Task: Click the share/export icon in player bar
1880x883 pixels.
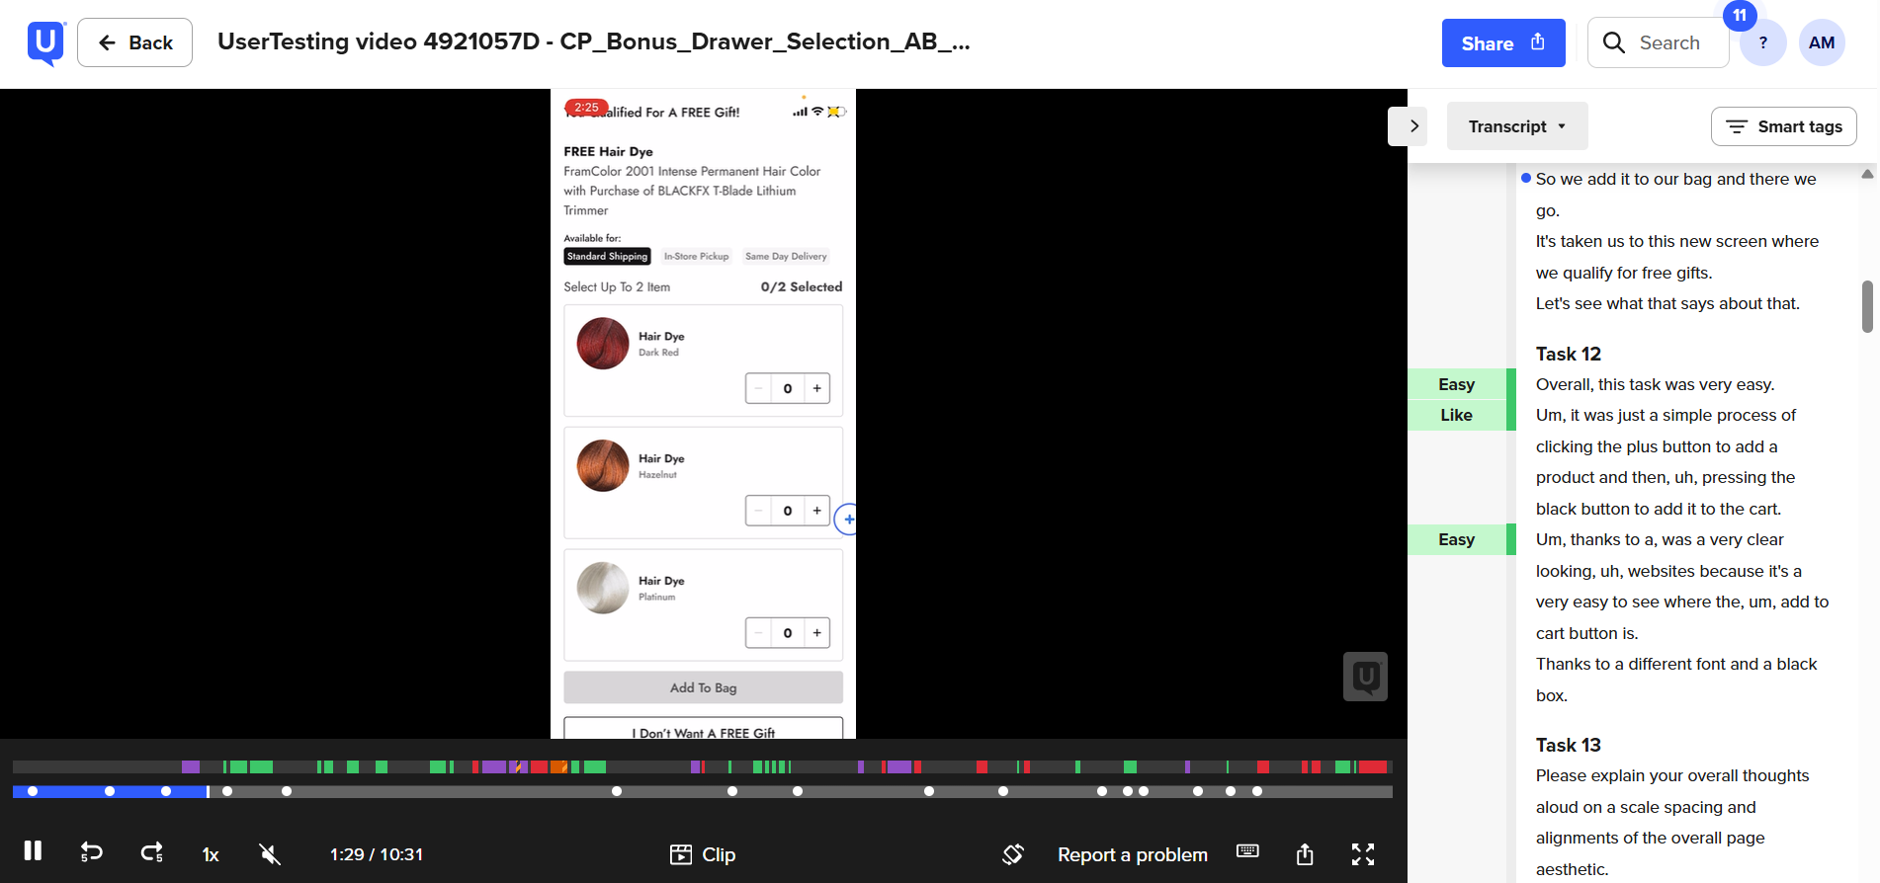Action: click(x=1305, y=853)
